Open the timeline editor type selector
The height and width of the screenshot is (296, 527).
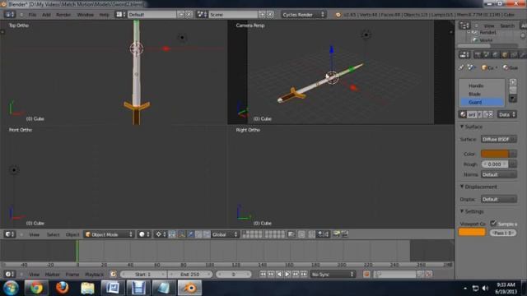tap(10, 274)
